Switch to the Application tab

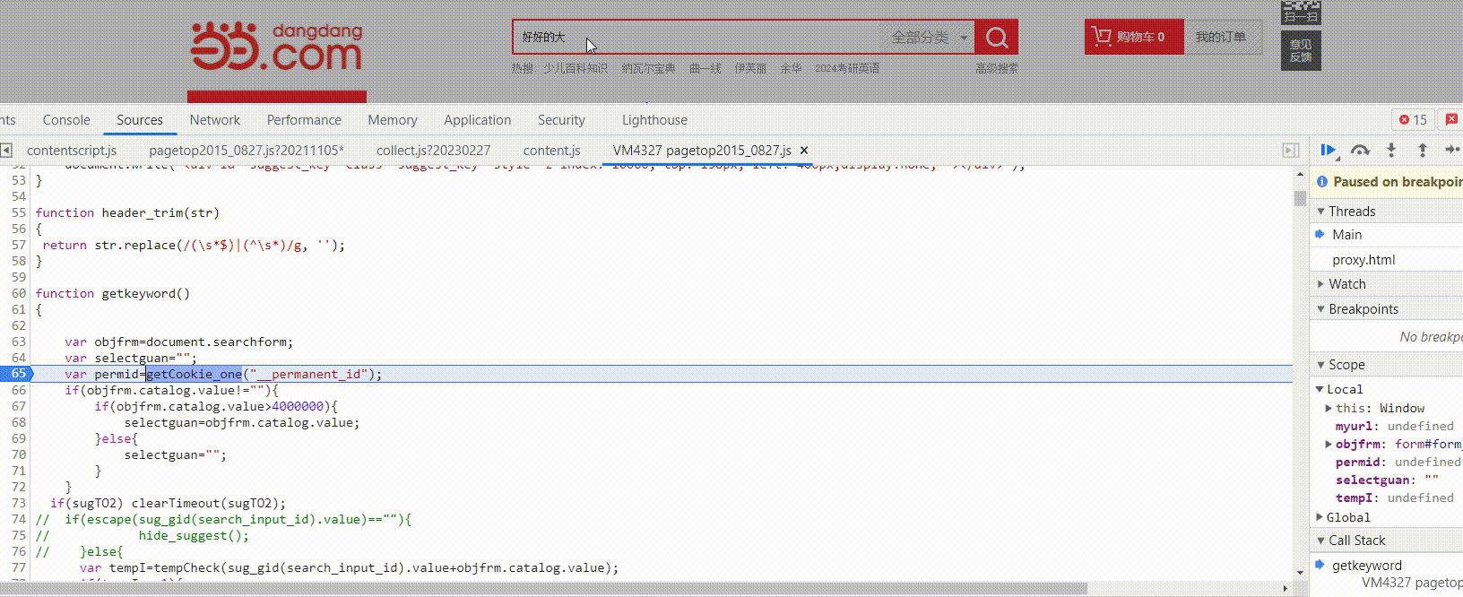coord(477,119)
